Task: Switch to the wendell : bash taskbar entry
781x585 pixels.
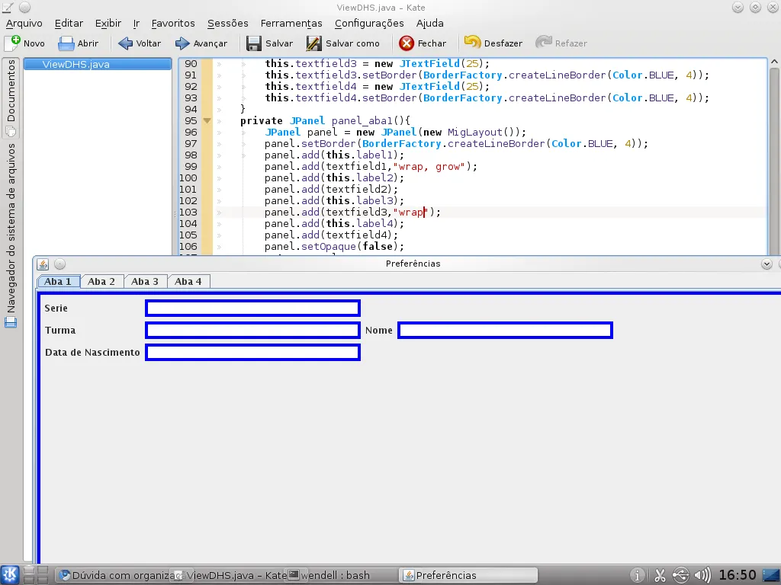Action: pos(335,575)
